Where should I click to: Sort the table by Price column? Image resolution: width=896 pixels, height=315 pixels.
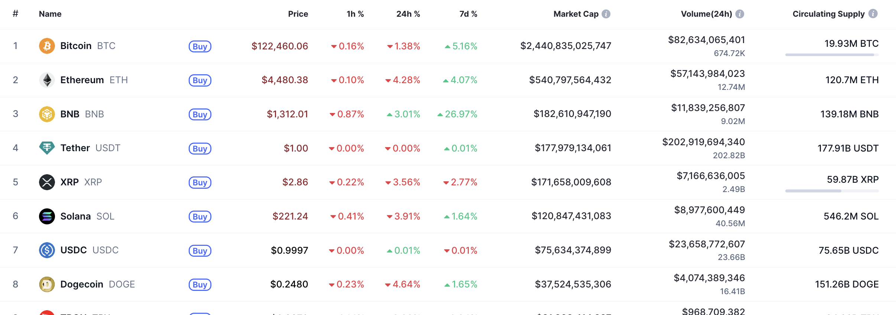pyautogui.click(x=298, y=14)
